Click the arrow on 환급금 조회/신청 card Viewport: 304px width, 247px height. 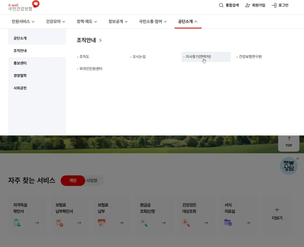click(164, 223)
